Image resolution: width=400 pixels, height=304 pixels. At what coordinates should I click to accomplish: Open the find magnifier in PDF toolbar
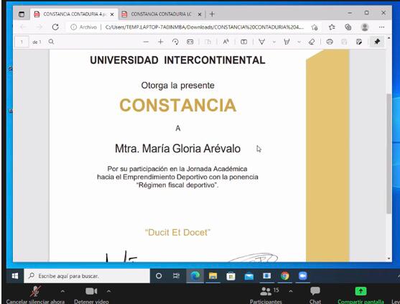coord(51,42)
